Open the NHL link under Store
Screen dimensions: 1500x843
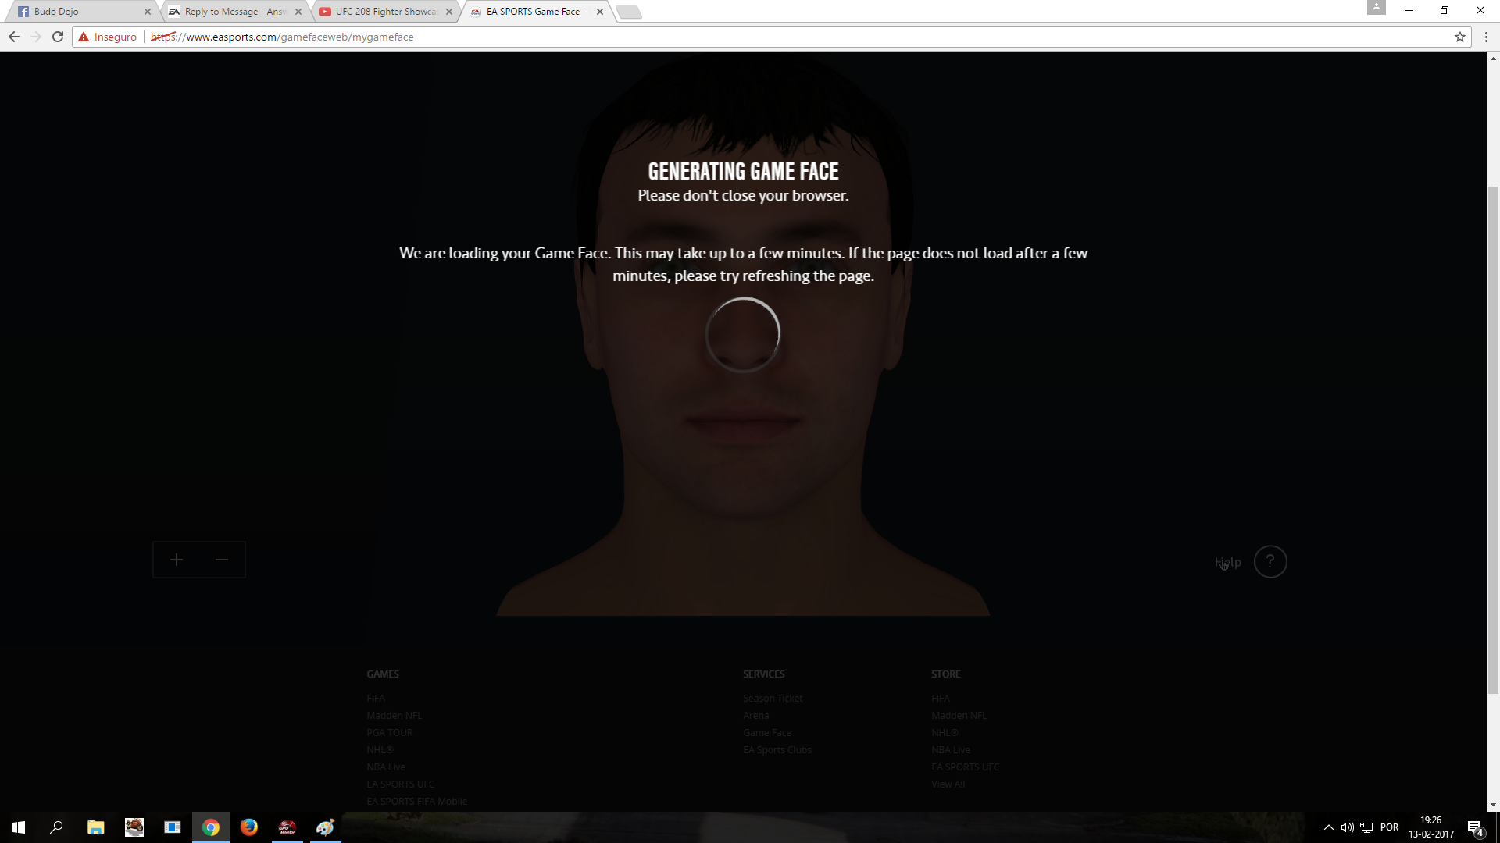945,732
